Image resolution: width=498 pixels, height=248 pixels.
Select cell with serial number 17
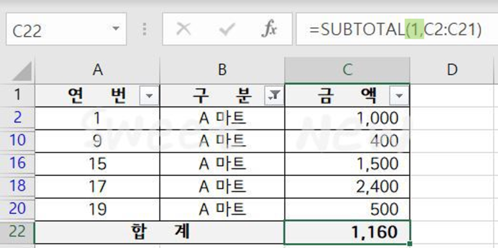pyautogui.click(x=97, y=186)
